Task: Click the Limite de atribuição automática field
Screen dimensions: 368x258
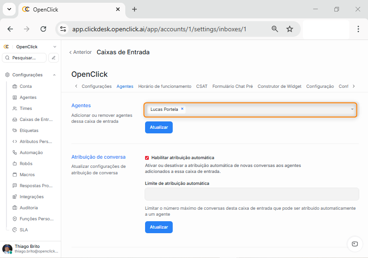Action: tap(251, 194)
